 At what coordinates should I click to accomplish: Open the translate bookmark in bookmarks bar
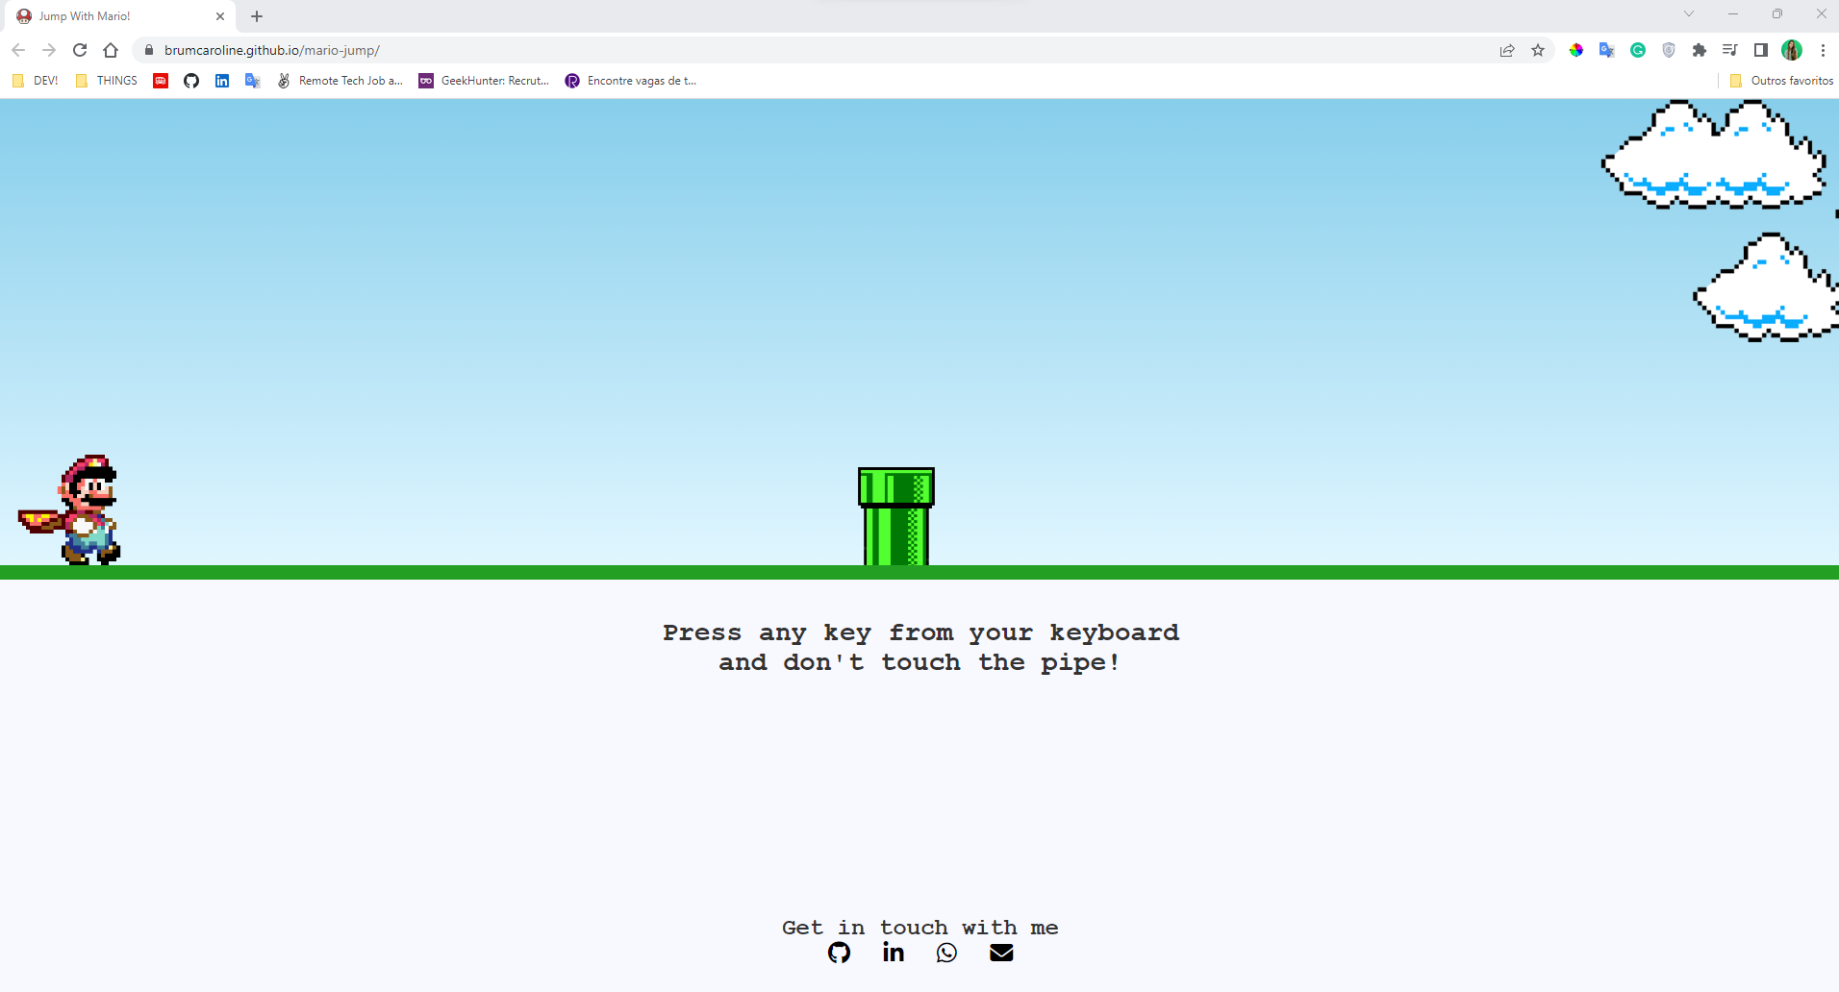[x=253, y=81]
